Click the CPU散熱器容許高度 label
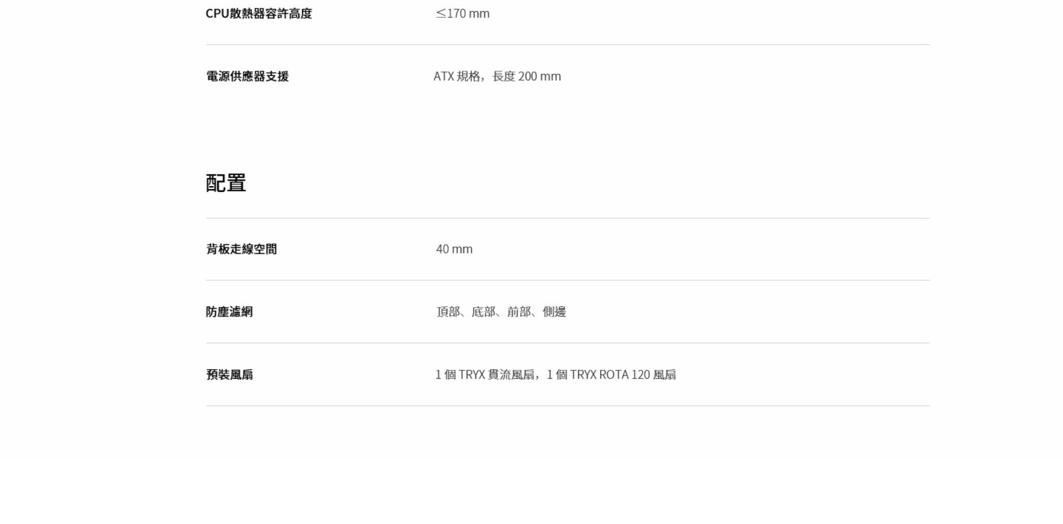This screenshot has width=1063, height=524. point(259,14)
